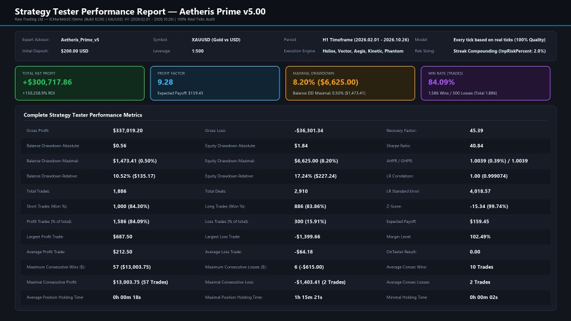The height and width of the screenshot is (321, 571).
Task: Click Expert Advisor value Aetheris_Prime_v5
Action: 80,40
